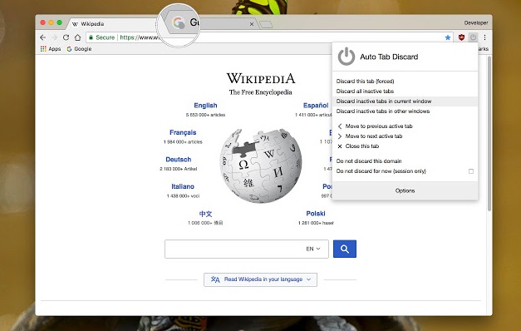521x331 pixels.
Task: Click the browser back arrow
Action: [42, 37]
